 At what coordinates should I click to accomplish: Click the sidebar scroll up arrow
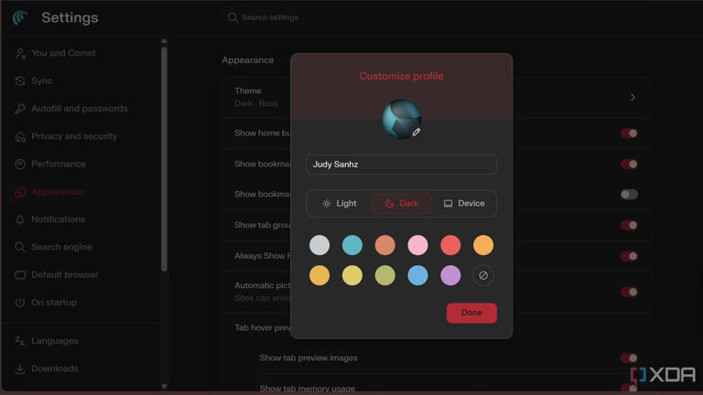[164, 41]
